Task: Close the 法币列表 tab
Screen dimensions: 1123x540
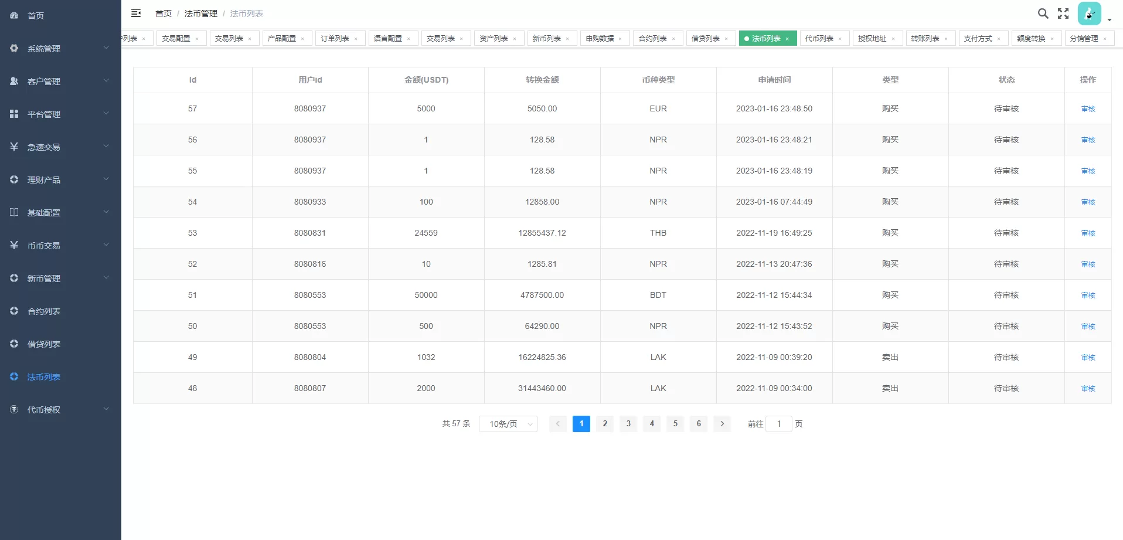Action: click(x=787, y=39)
